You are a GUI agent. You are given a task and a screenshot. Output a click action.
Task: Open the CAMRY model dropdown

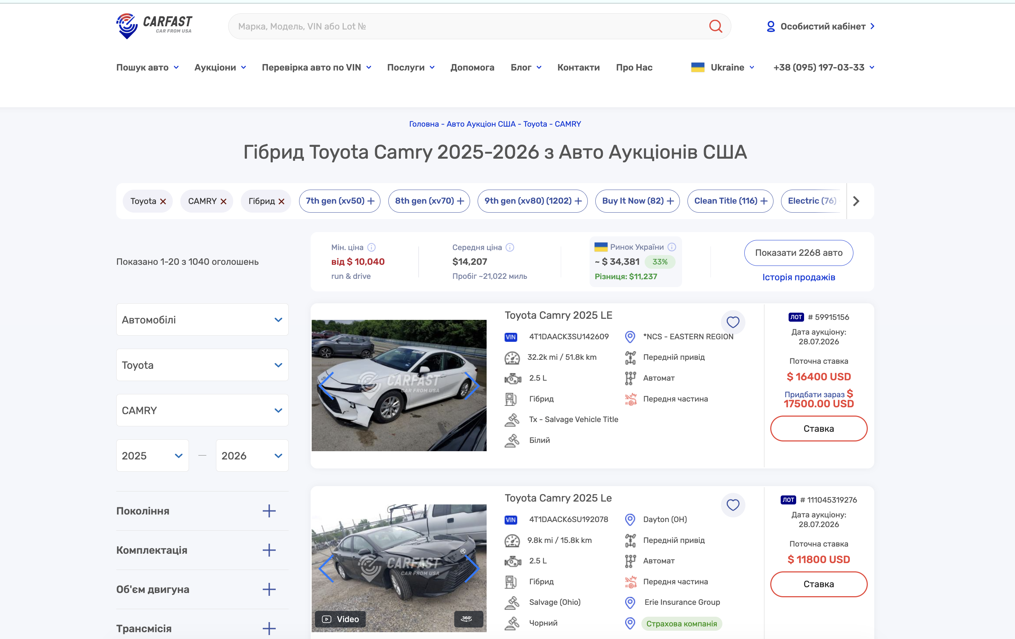pyautogui.click(x=202, y=410)
